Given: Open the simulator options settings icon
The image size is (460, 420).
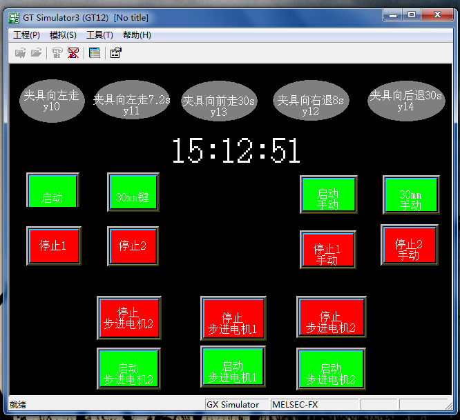Looking at the screenshot, I should [x=115, y=53].
